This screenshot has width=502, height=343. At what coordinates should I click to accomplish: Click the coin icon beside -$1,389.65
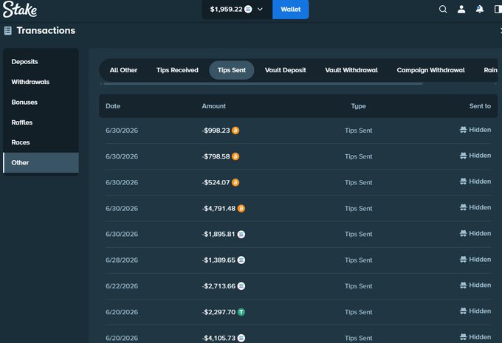pos(241,260)
